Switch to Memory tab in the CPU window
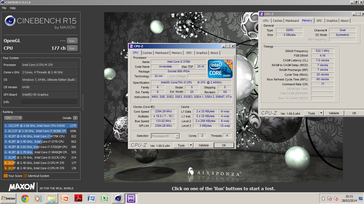This screenshot has width=364, height=204. (177, 53)
